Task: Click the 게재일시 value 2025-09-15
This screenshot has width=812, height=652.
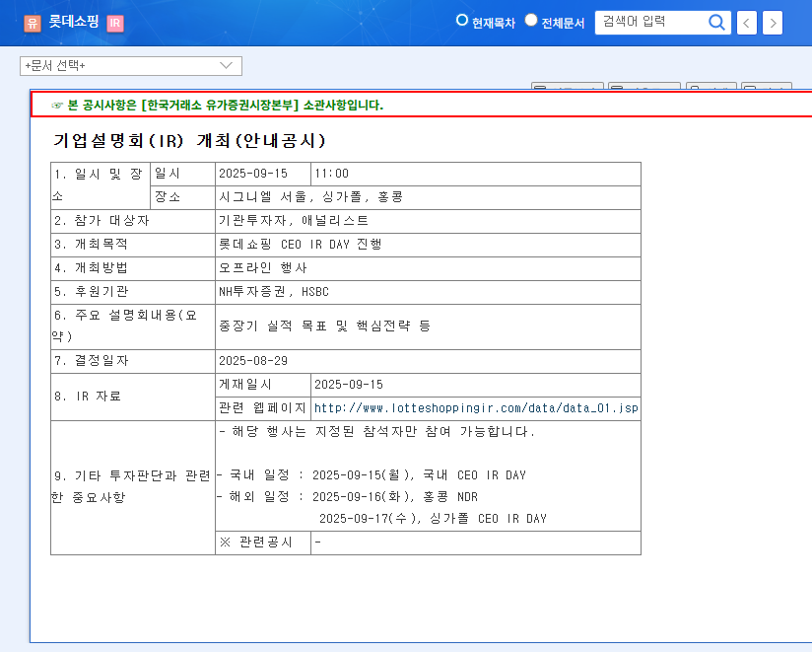Action: click(x=475, y=385)
